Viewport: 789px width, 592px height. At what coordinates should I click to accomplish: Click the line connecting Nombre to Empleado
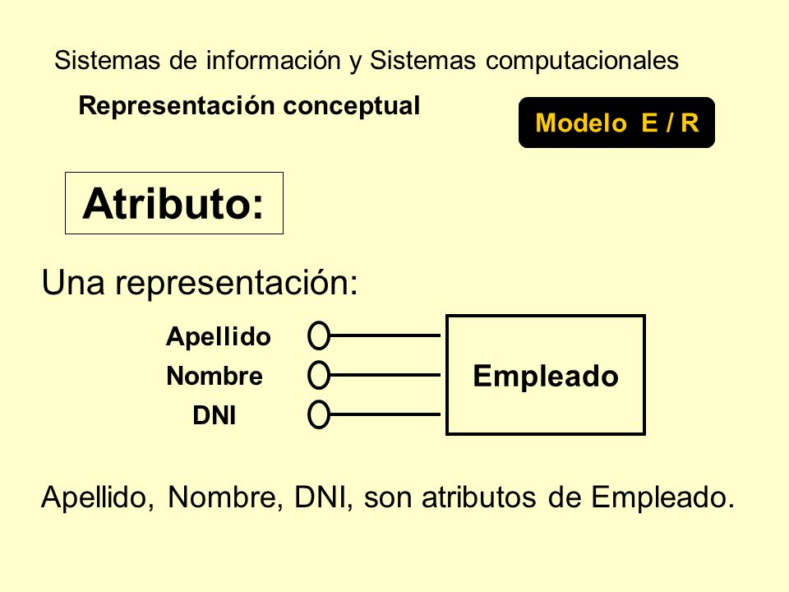tap(385, 375)
